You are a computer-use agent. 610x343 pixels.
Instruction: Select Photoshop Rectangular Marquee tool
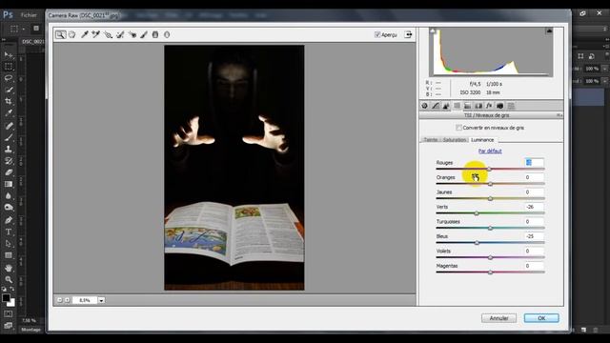pyautogui.click(x=9, y=67)
